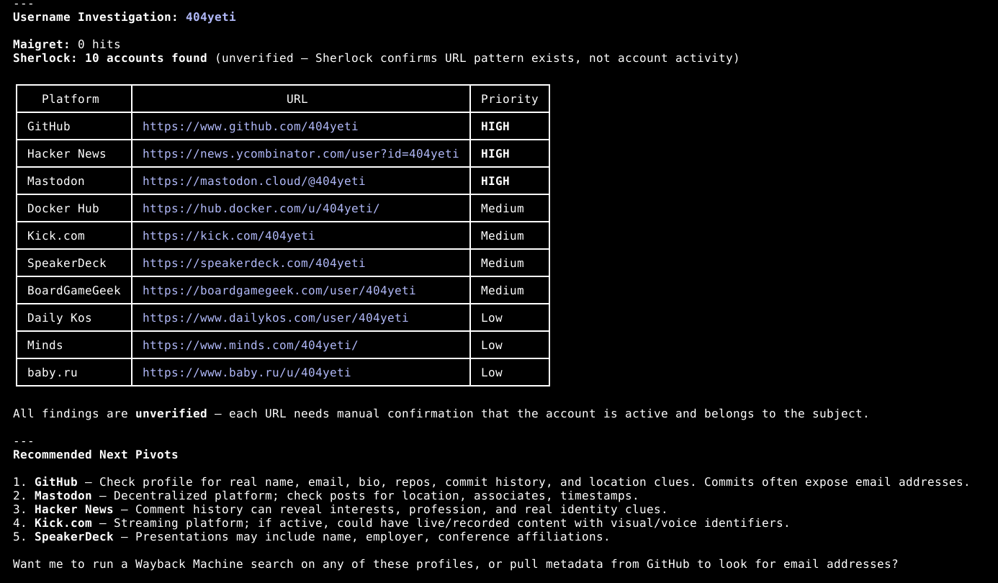The image size is (998, 583).
Task: Click the 'Recommended Next Pivots' heading
Action: click(x=95, y=454)
